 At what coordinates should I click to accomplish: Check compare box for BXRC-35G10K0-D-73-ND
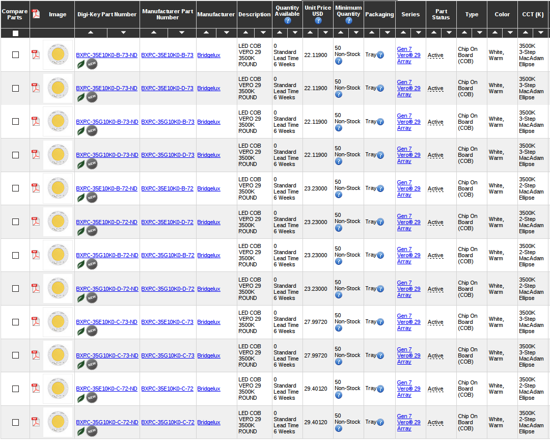pyautogui.click(x=15, y=155)
